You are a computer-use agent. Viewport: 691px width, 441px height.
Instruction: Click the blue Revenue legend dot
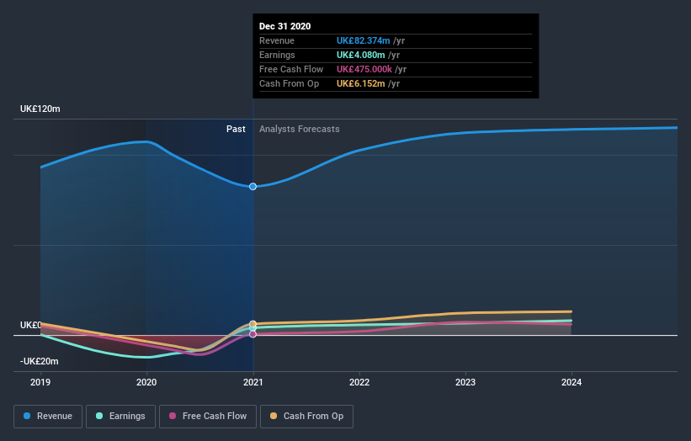(27, 416)
